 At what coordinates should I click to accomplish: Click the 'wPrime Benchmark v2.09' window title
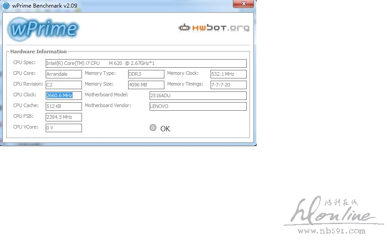(45, 5)
